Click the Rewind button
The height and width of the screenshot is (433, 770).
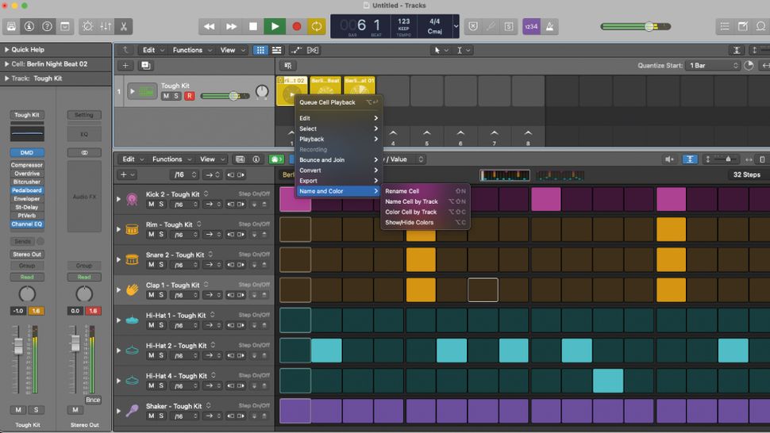(x=210, y=26)
